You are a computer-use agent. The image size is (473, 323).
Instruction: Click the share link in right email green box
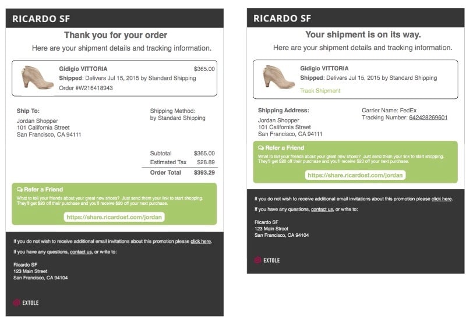coord(355,175)
